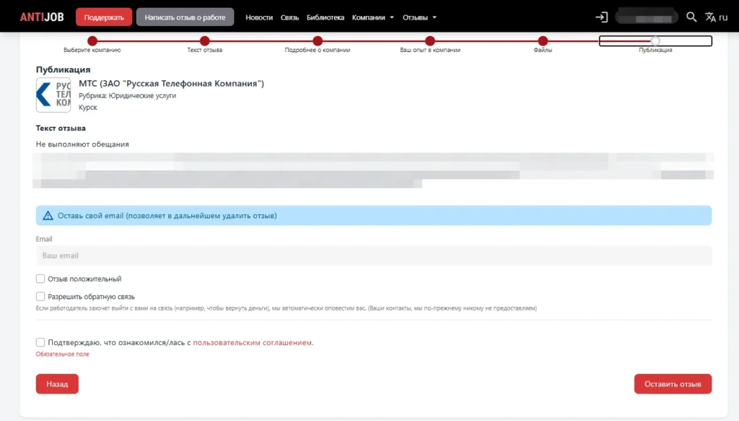The height and width of the screenshot is (421, 739).
Task: Click the warning triangle icon in email notice
Action: [48, 215]
